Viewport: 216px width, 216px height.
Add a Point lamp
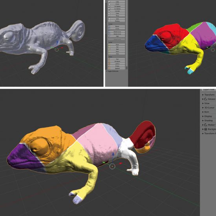click(x=117, y=45)
